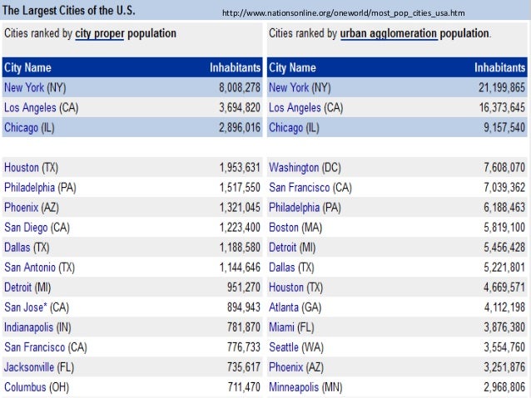Image resolution: width=531 pixels, height=398 pixels.
Task: Open the New York link in city proper table
Action: 24,88
